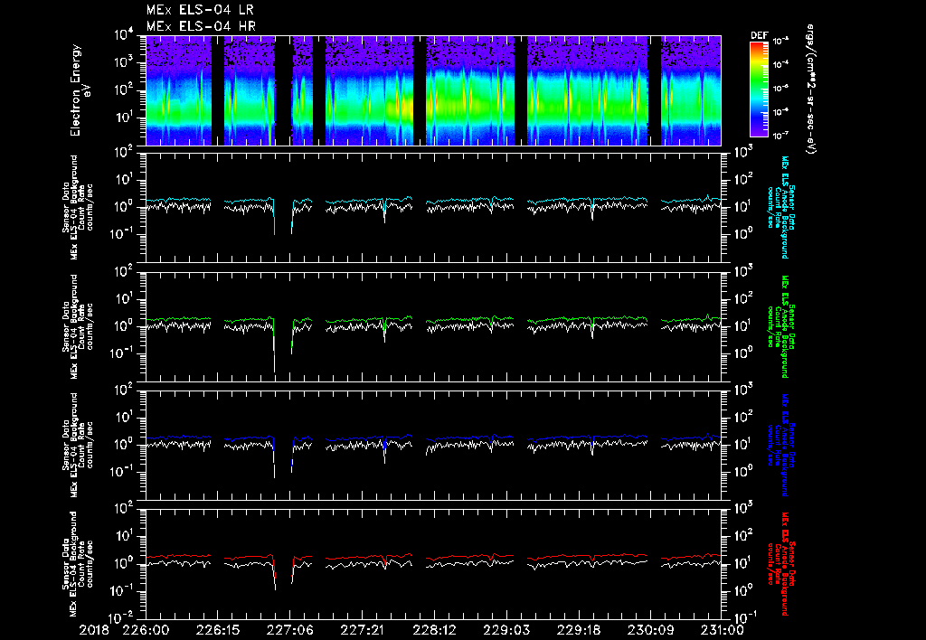
Task: Click the 226:00 time axis label
Action: coord(146,630)
